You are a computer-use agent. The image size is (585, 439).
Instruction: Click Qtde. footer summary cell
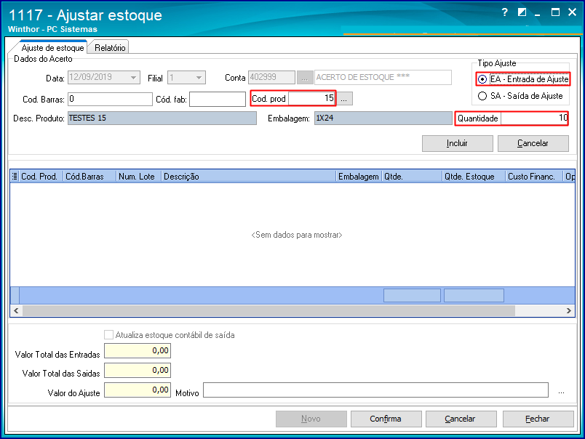(413, 296)
